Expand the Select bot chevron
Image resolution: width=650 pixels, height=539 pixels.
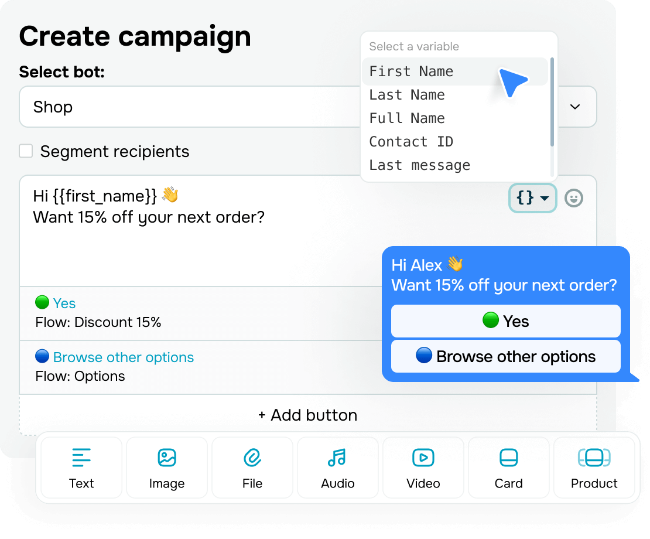click(574, 107)
